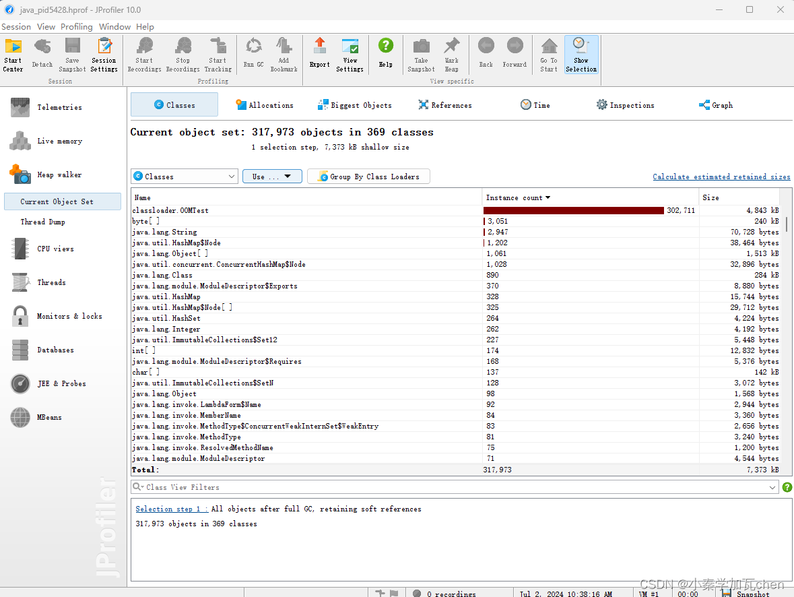Click the 0 recordings status indicator
794x597 pixels.
tap(444, 594)
